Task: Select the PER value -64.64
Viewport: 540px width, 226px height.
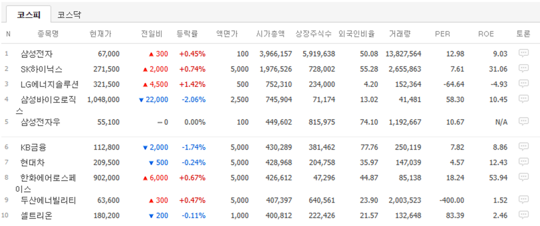Action: (454, 85)
